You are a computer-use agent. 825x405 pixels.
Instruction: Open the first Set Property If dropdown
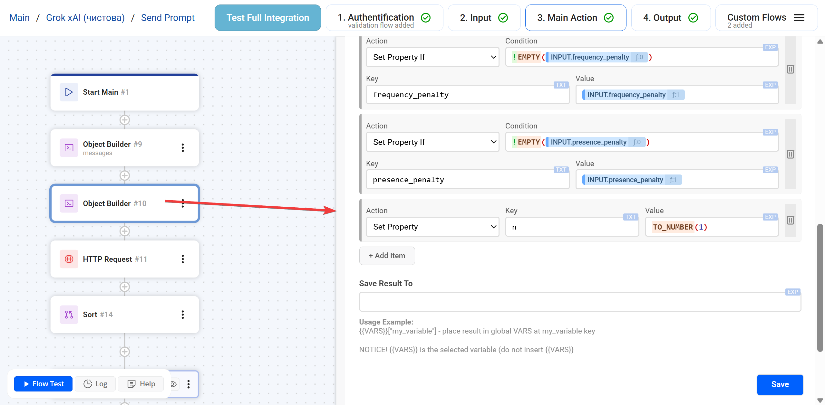[x=432, y=57]
